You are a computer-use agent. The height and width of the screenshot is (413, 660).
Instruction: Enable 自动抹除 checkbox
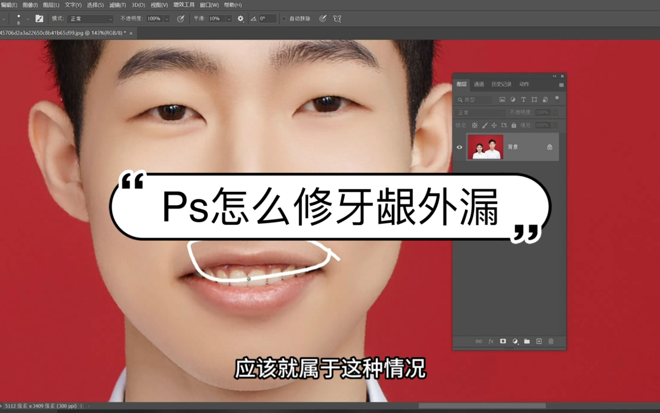284,19
